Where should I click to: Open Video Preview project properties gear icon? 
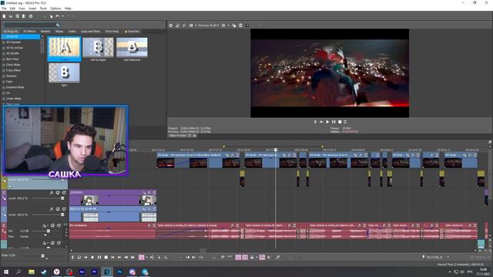click(x=171, y=25)
